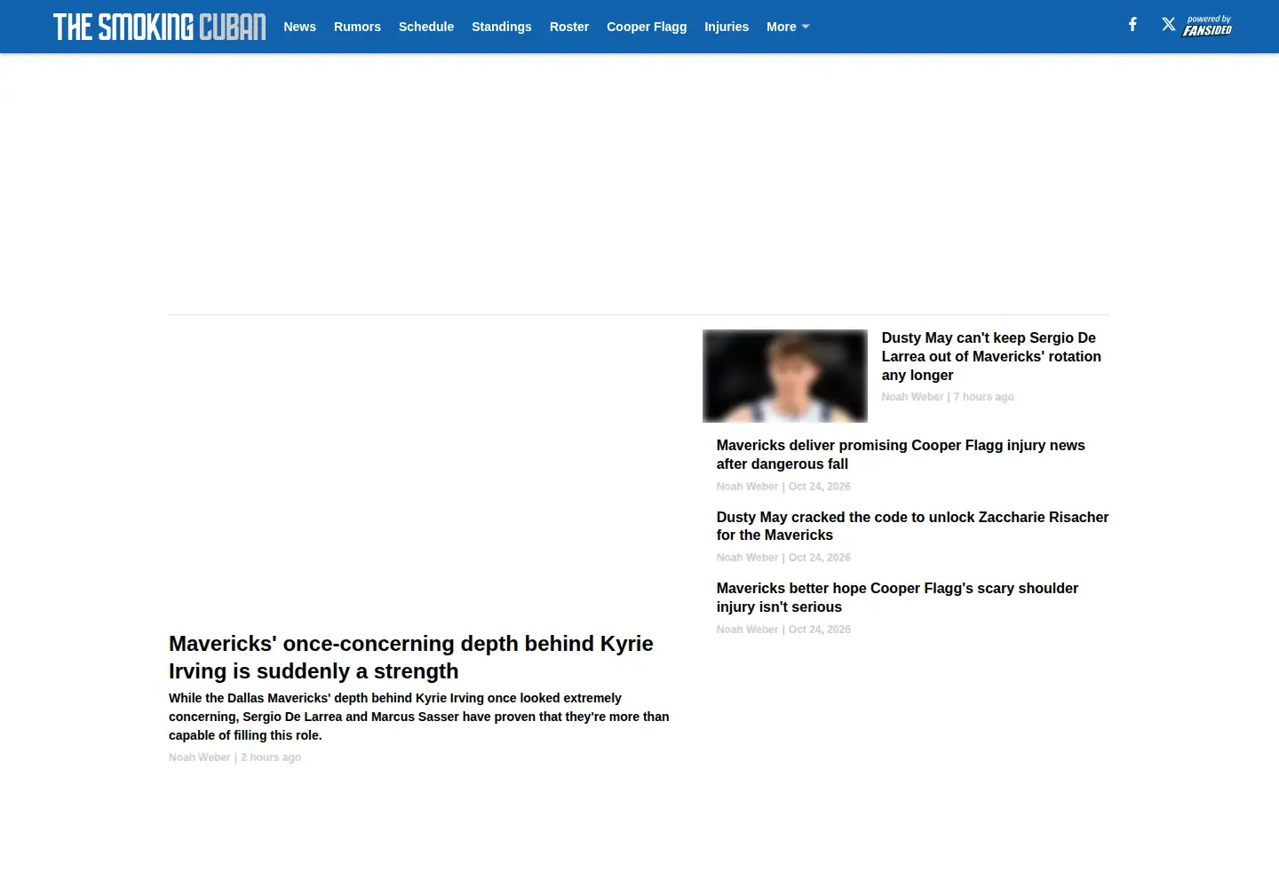Viewport: 1279px width, 888px height.
Task: Open the Schedule menu item
Action: click(426, 27)
